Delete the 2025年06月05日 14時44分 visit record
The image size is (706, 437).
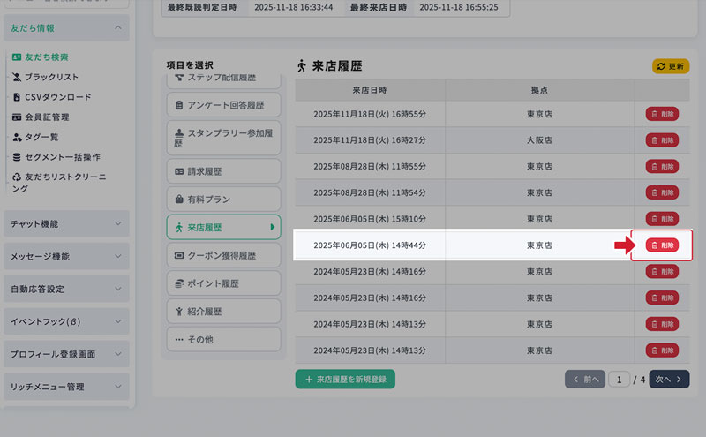662,245
